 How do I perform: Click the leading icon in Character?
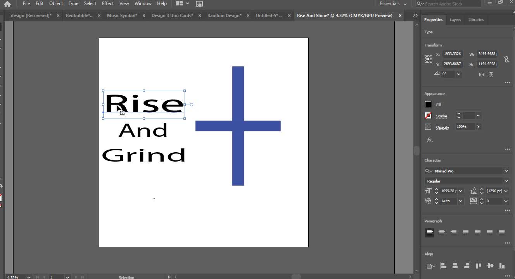(x=473, y=191)
